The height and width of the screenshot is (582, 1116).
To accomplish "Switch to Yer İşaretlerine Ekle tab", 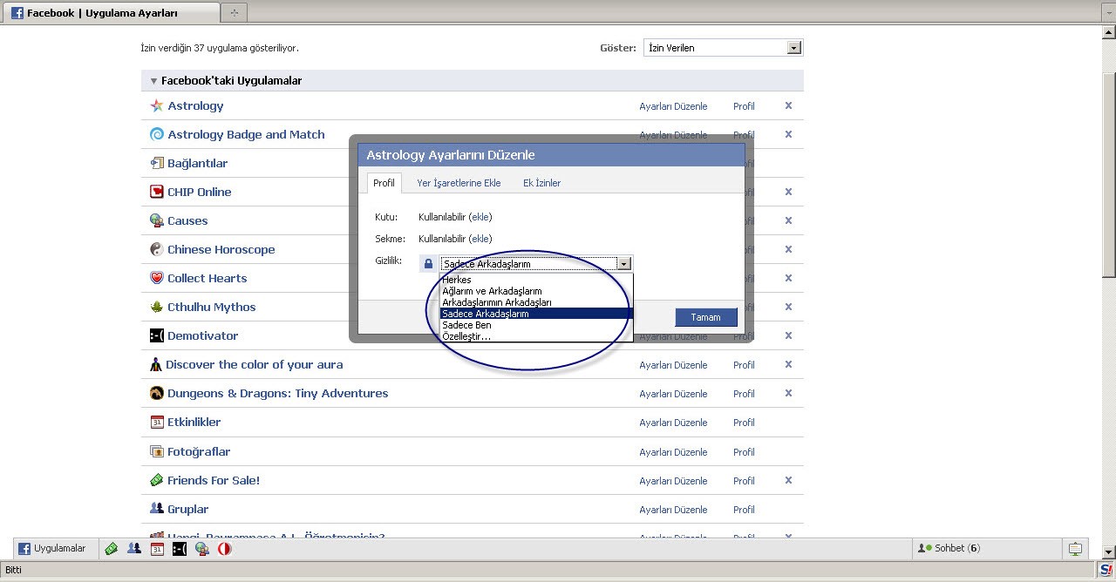I will tap(459, 183).
